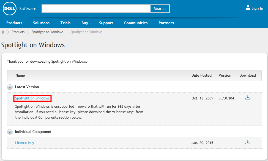This screenshot has width=268, height=161.
Task: Click the home breadcrumb icon
Action: (3, 32)
